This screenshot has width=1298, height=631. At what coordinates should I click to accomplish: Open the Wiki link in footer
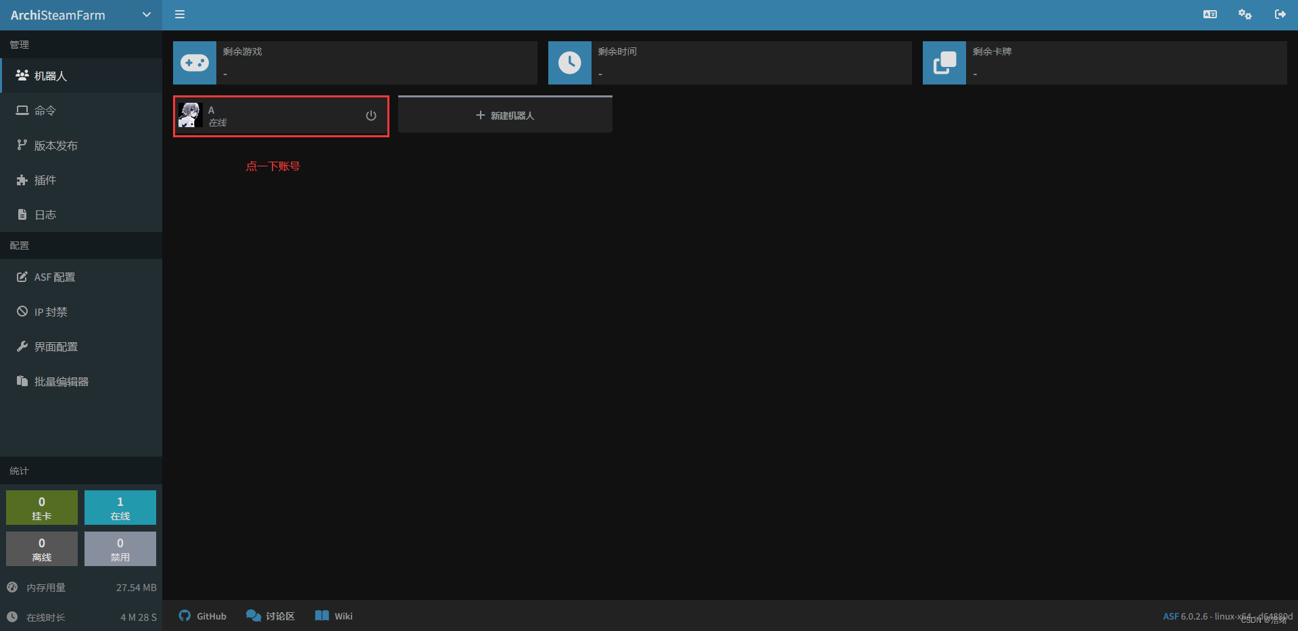(334, 616)
